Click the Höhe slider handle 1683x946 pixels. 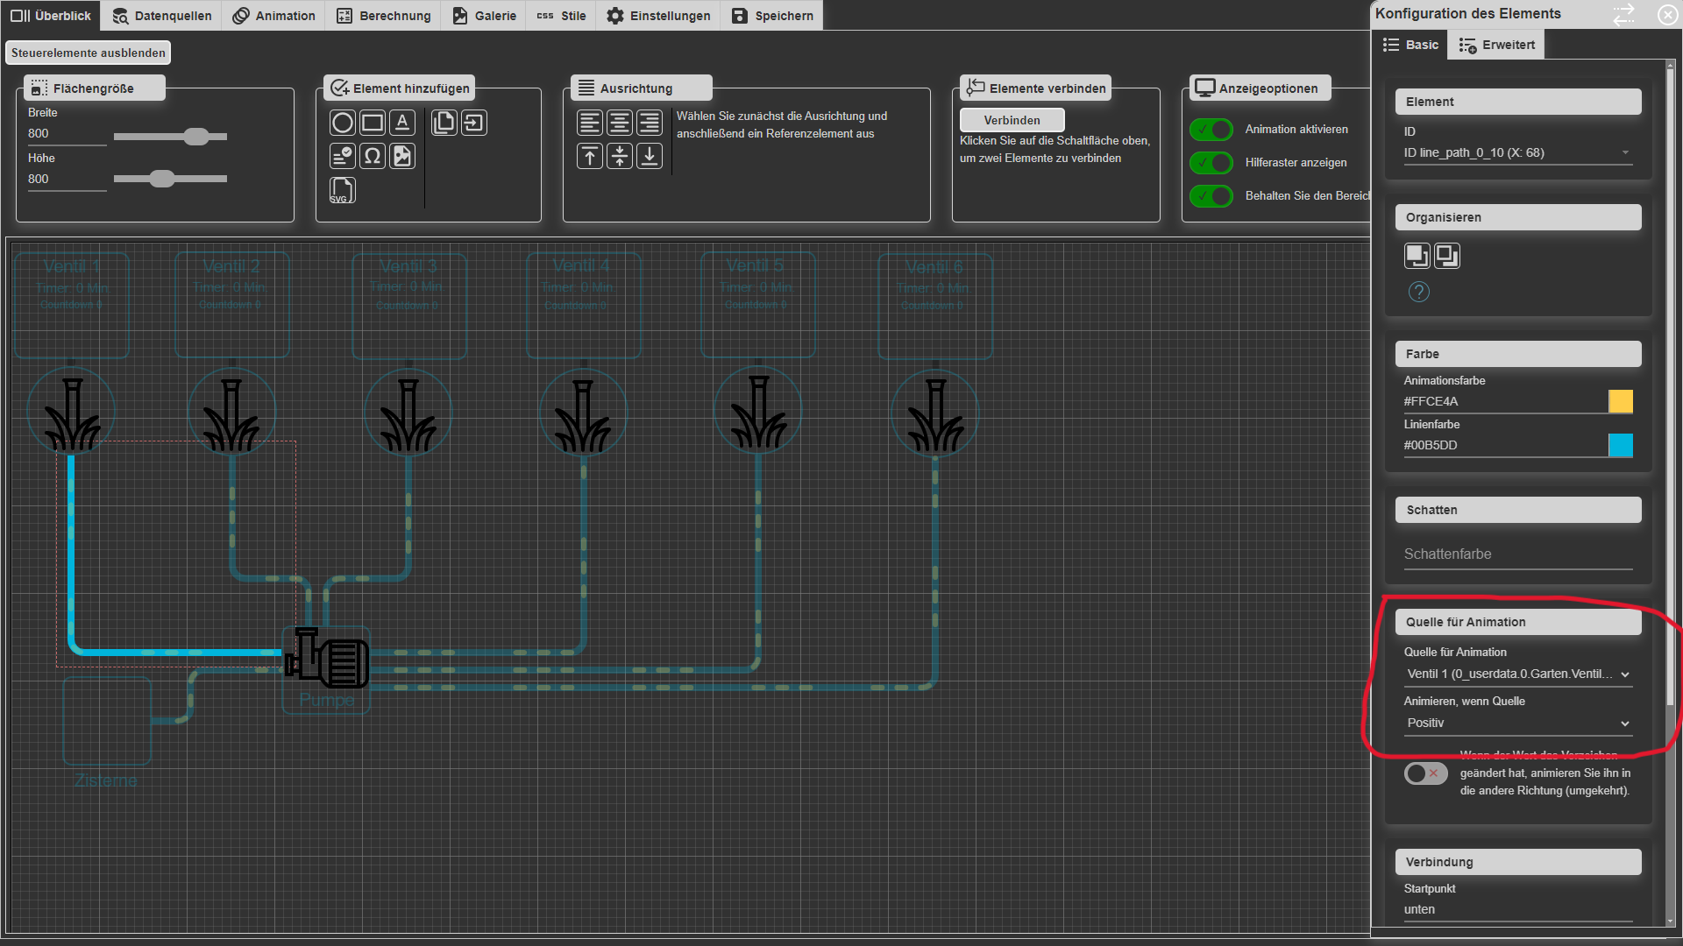click(x=161, y=179)
